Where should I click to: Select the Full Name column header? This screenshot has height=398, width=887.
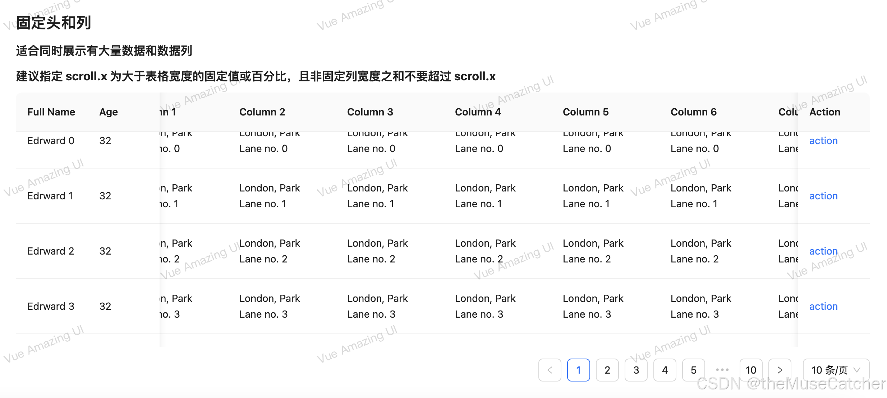51,112
